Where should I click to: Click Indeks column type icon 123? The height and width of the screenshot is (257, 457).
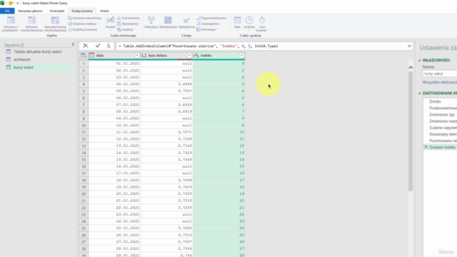[196, 56]
